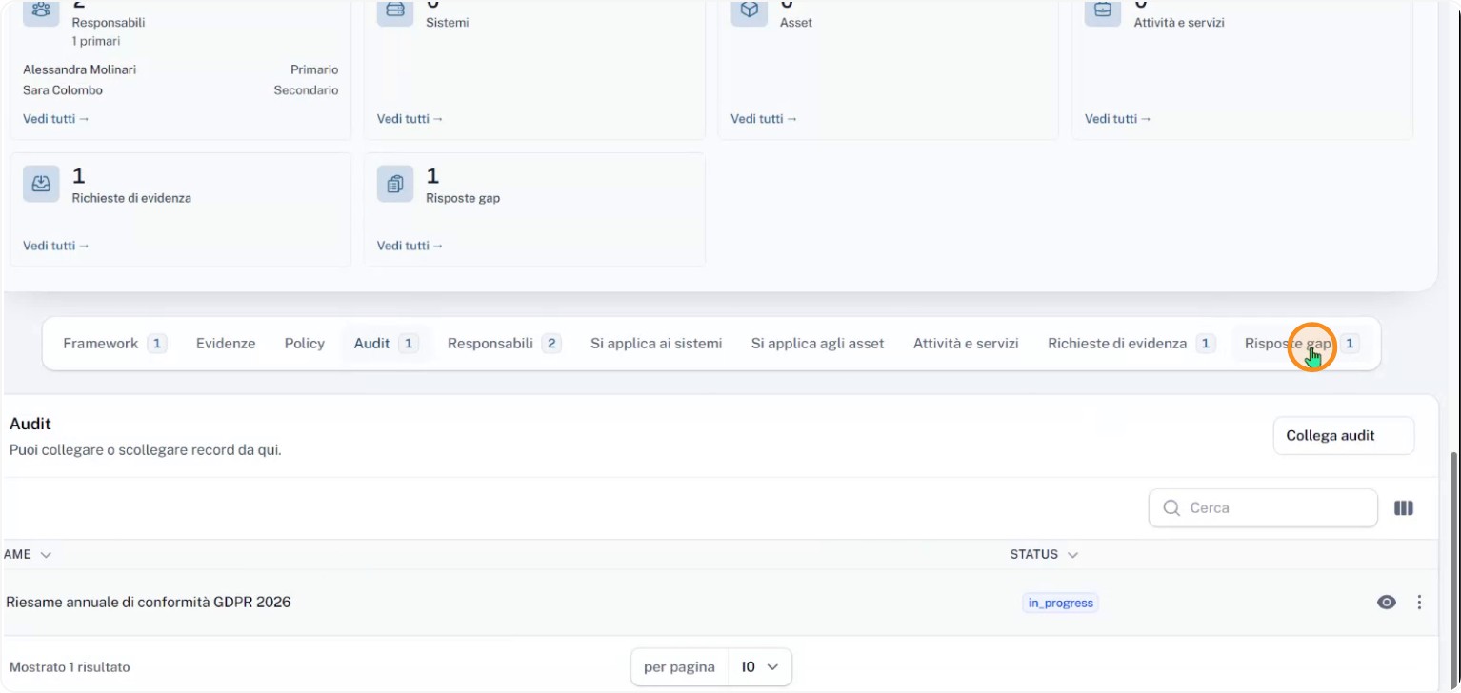Switch to Si applica ai sistemi tab

coord(656,344)
